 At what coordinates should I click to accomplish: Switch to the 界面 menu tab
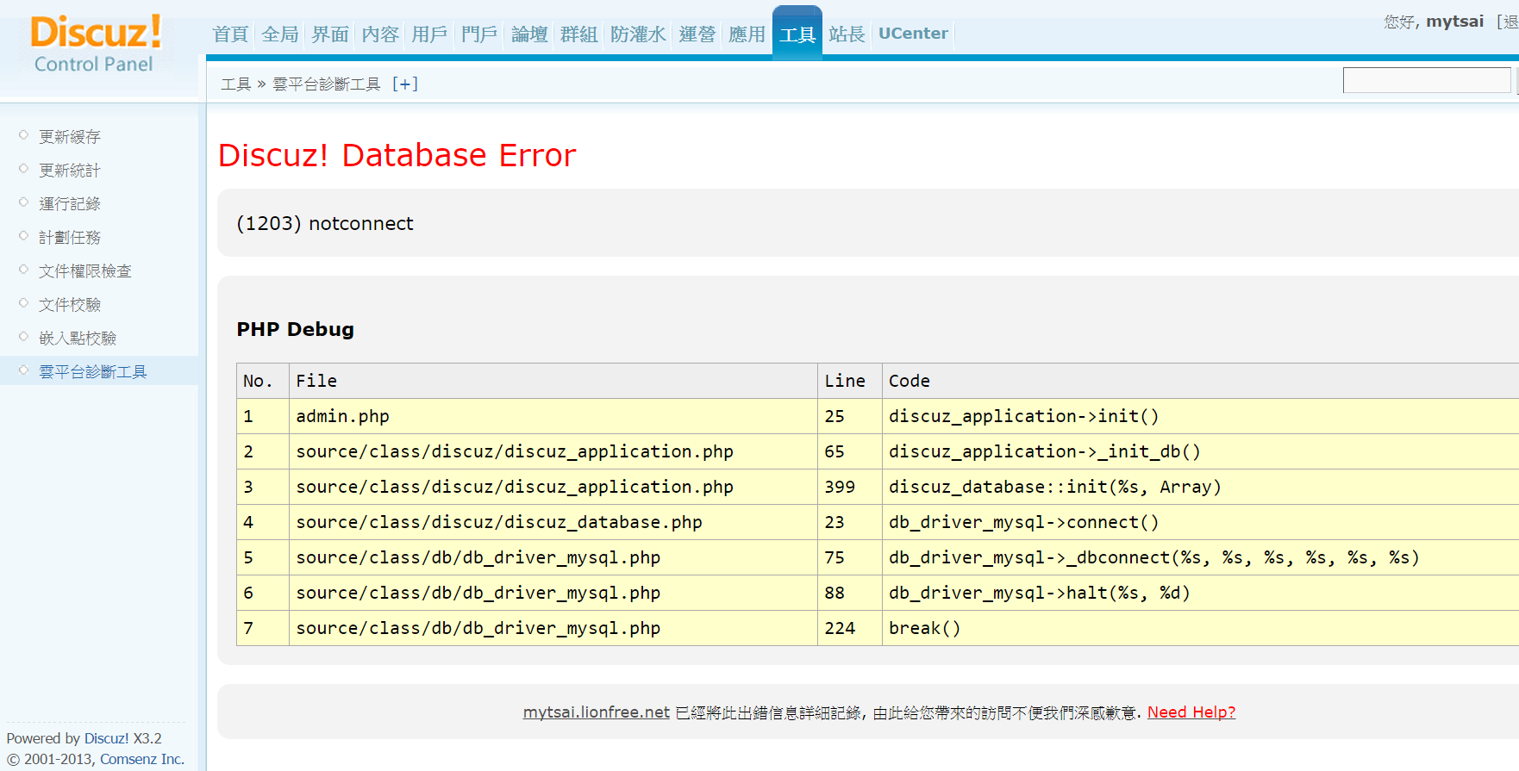tap(330, 34)
